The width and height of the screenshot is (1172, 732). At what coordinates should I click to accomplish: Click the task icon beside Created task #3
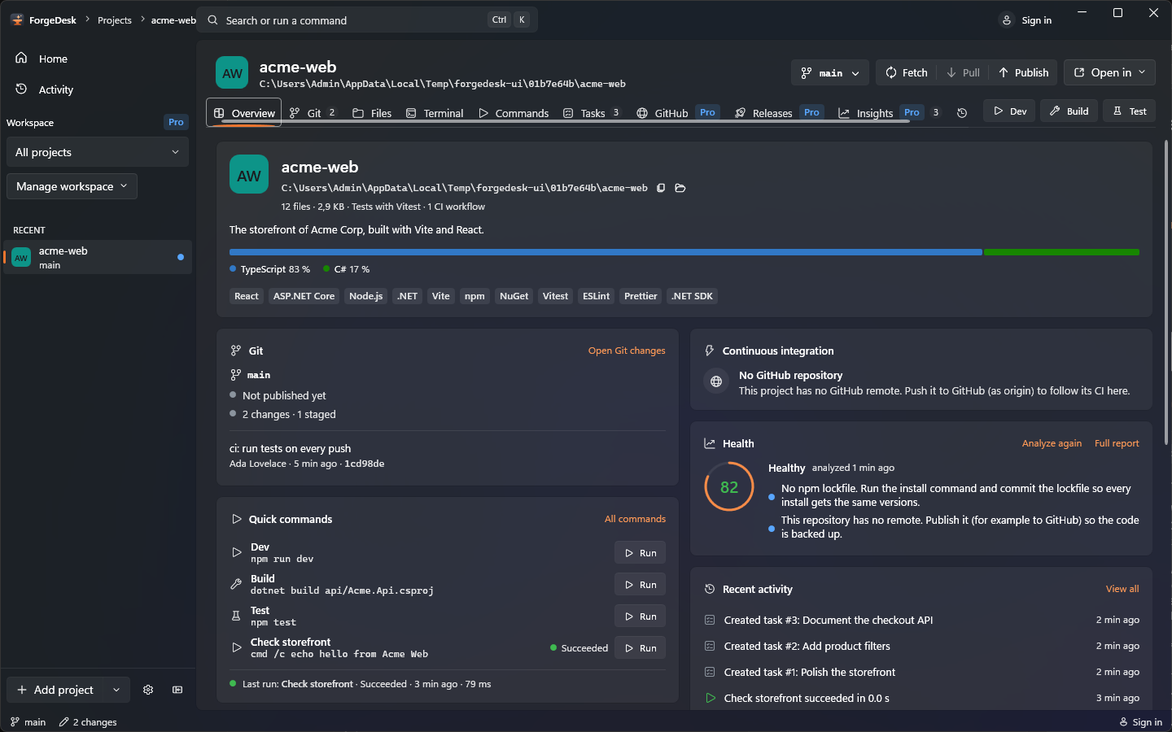[710, 620]
